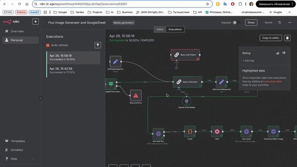Screen dimensions: 297x167
Task: Select the Basic LLM Chain node
Action: coord(187,82)
